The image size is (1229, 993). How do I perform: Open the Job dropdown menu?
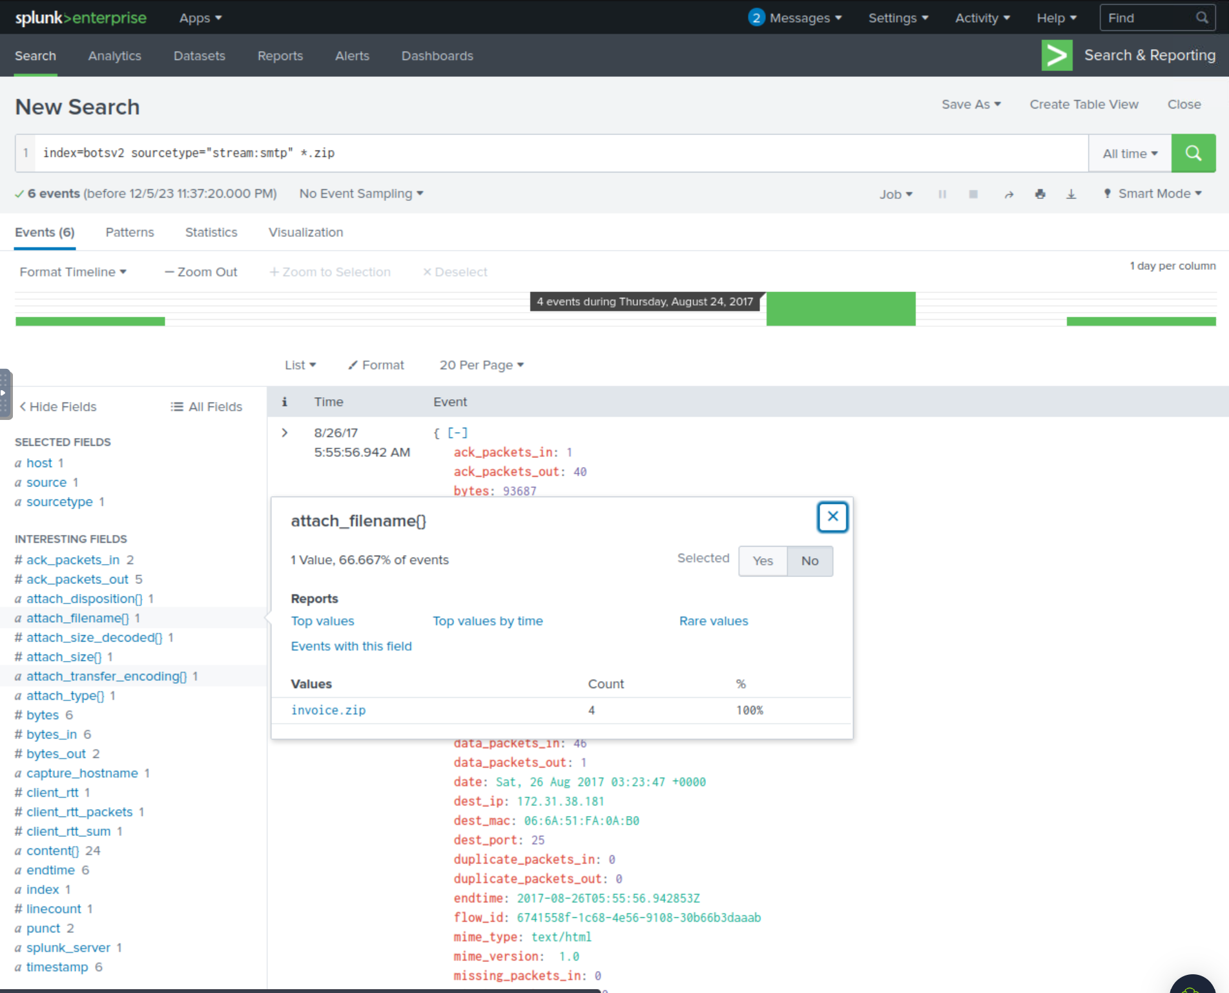click(896, 194)
